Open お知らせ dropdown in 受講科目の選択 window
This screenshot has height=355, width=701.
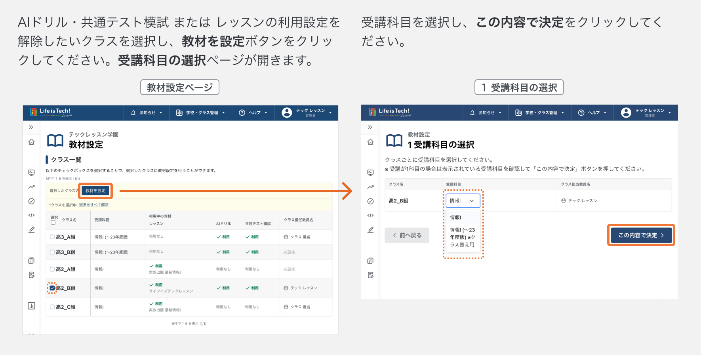[486, 113]
